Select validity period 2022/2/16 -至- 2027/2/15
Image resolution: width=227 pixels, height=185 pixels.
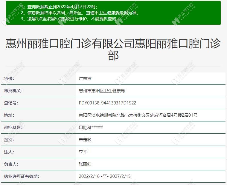coord(105,176)
